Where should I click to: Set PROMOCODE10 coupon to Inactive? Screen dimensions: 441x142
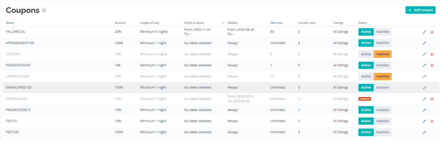click(382, 110)
